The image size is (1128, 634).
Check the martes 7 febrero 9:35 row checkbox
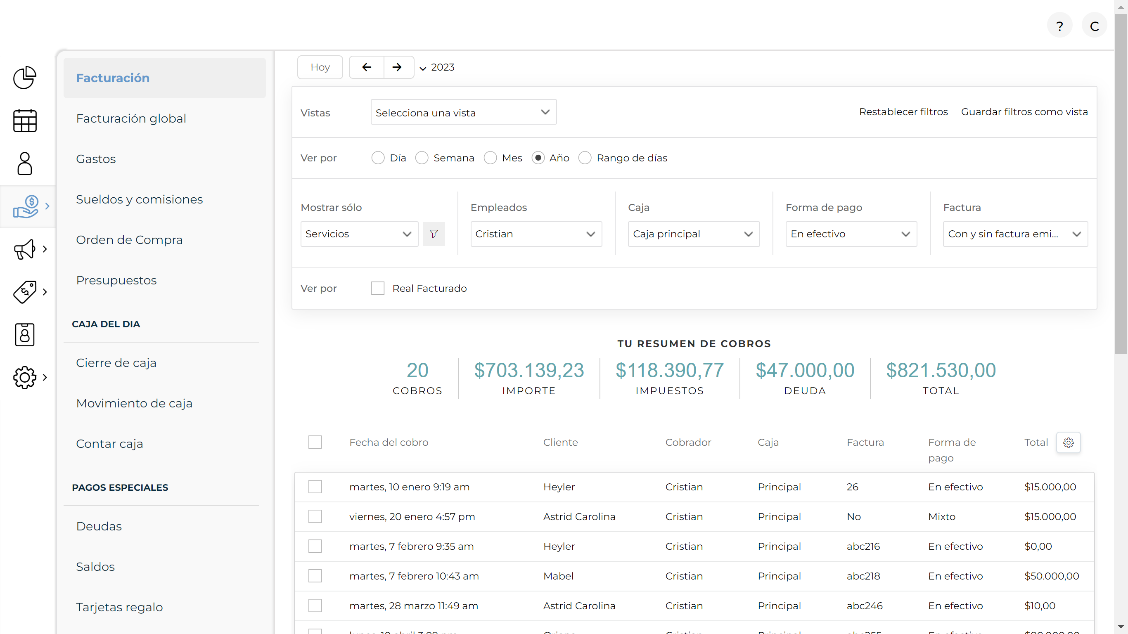tap(315, 546)
